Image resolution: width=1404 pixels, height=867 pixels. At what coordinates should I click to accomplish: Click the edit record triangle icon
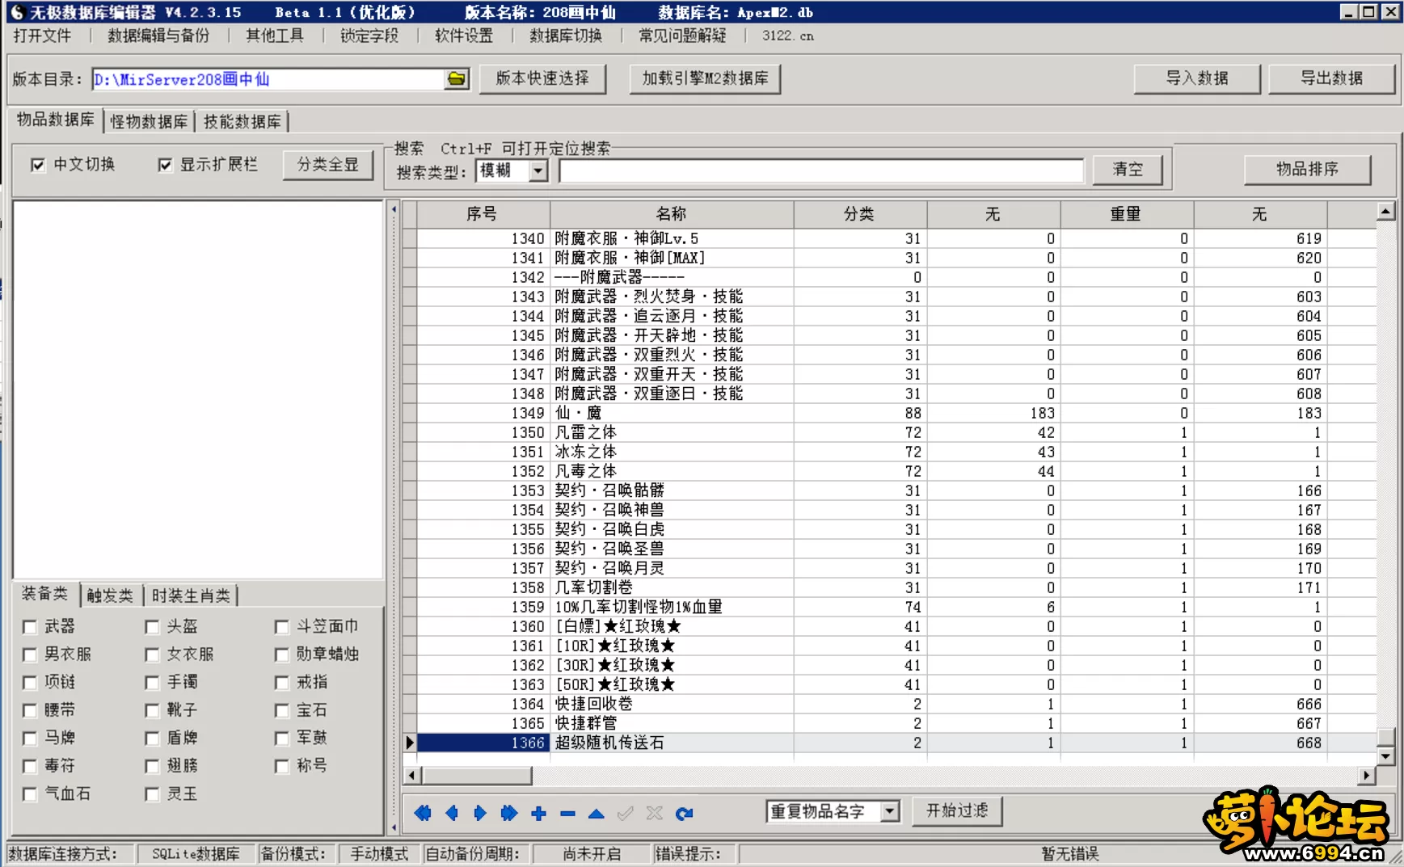(x=597, y=813)
